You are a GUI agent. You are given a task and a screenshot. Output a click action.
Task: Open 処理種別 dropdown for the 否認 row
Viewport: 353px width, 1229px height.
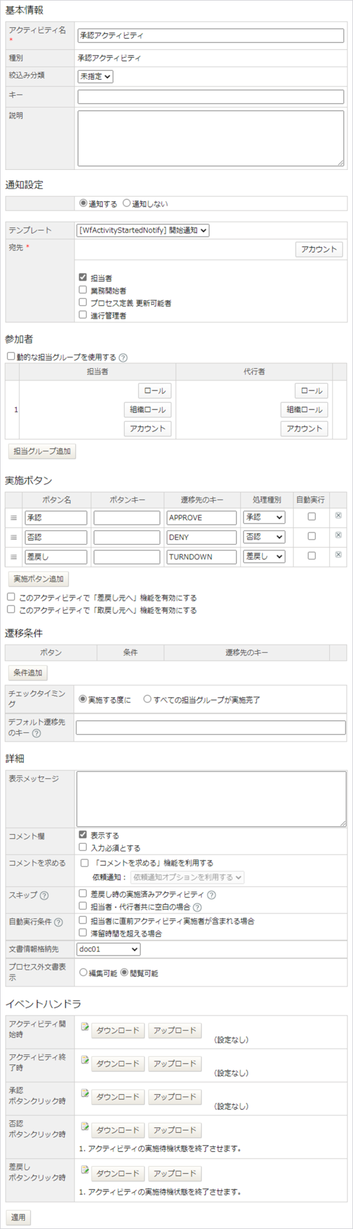tap(264, 537)
